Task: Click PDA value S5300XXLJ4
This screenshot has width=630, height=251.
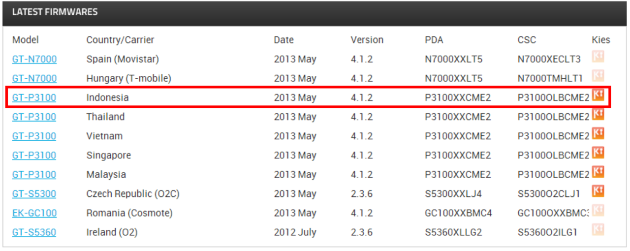Action: point(453,194)
